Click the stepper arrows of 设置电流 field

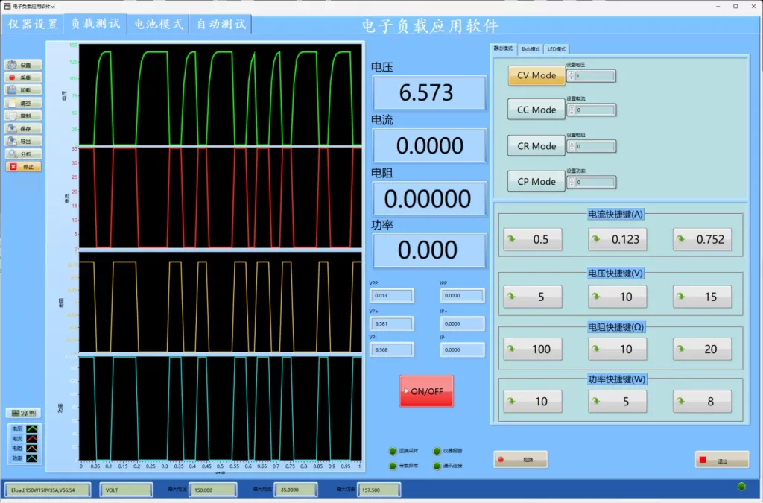[572, 110]
